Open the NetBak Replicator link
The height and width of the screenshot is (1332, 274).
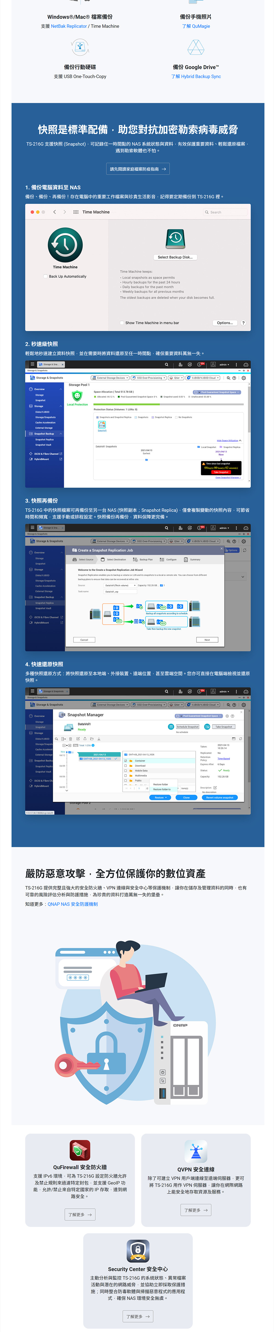coord(69,26)
